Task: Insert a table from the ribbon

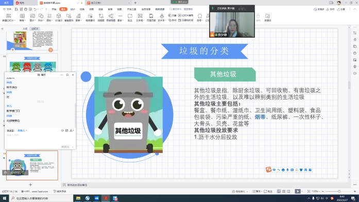Action: pos(22,17)
